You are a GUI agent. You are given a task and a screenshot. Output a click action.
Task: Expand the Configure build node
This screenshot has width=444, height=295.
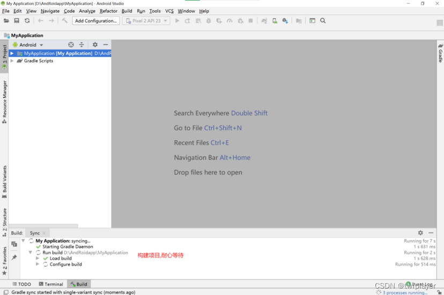pos(38,264)
